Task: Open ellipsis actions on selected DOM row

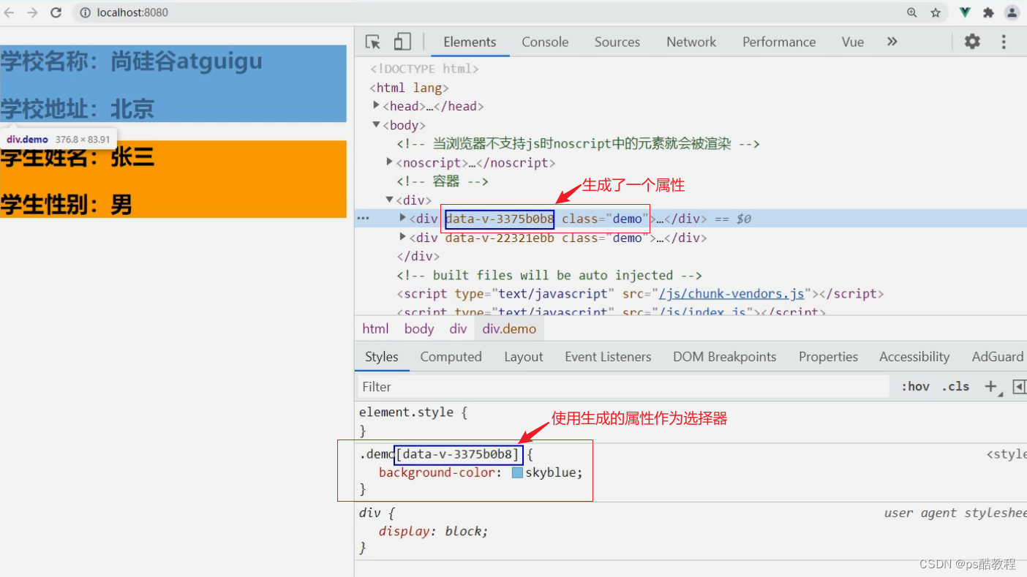Action: [363, 218]
